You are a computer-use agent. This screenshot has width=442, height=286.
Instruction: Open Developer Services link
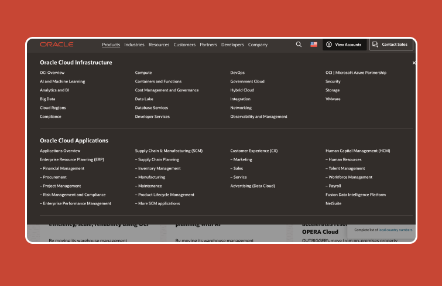click(152, 117)
